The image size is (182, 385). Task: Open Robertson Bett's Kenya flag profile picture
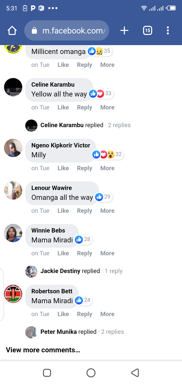pyautogui.click(x=13, y=294)
